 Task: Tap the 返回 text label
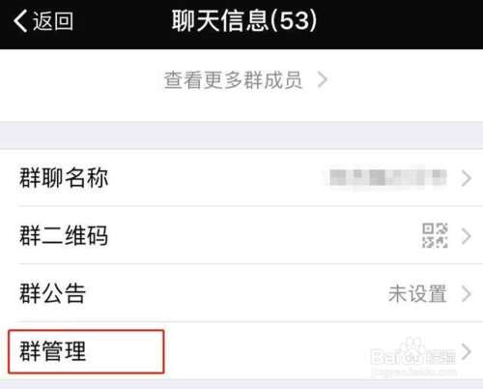[53, 21]
